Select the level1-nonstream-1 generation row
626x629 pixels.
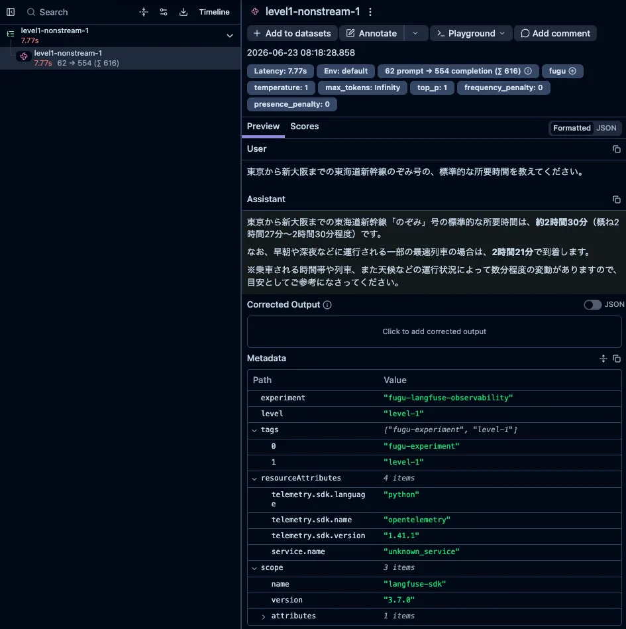coord(121,58)
